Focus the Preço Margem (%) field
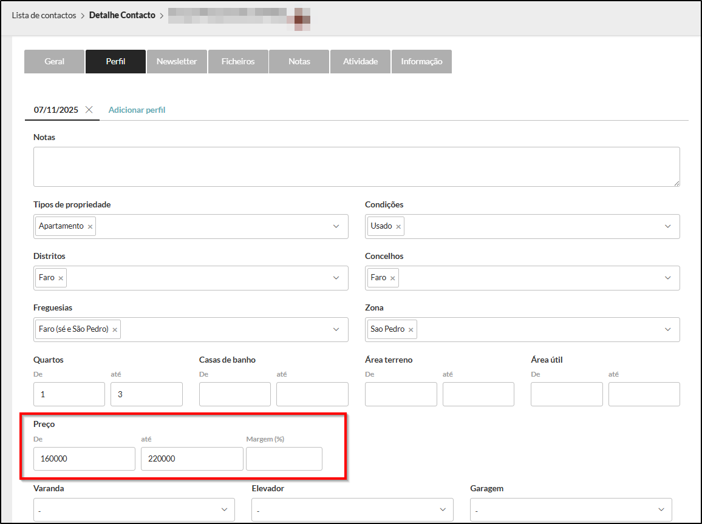This screenshot has width=702, height=524. [x=284, y=459]
